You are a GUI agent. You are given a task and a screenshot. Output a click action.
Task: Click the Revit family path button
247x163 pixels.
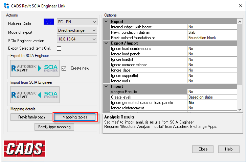pyautogui.click(x=31, y=117)
